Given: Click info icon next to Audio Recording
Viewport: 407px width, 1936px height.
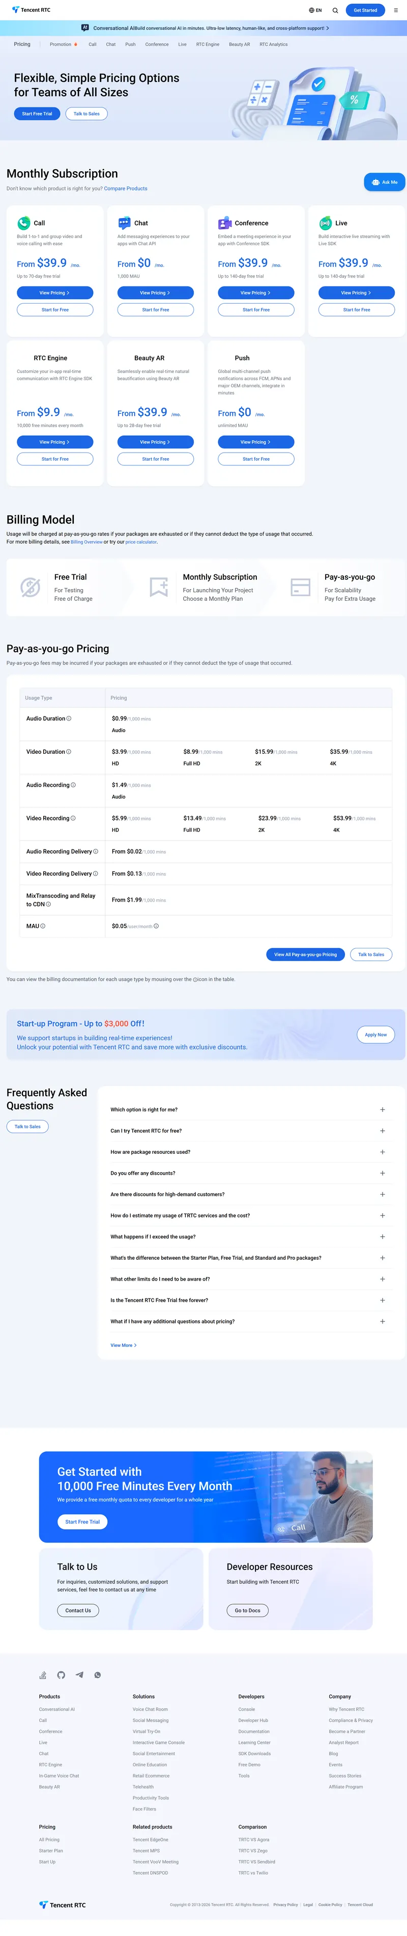Looking at the screenshot, I should pyautogui.click(x=73, y=785).
